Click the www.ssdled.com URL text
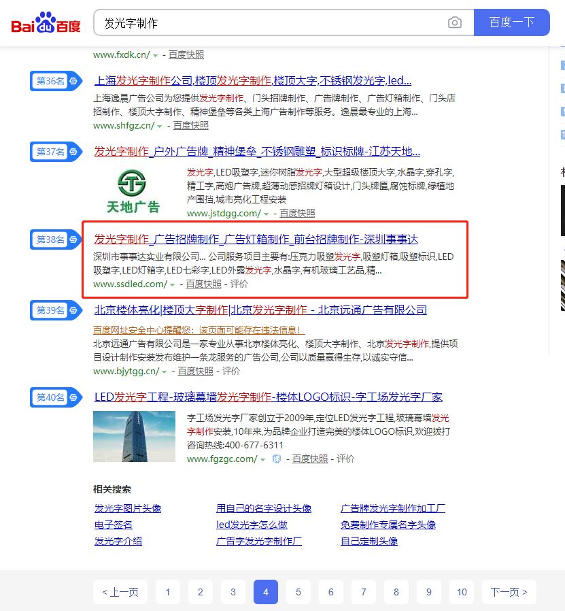Image resolution: width=565 pixels, height=611 pixels. (x=130, y=284)
